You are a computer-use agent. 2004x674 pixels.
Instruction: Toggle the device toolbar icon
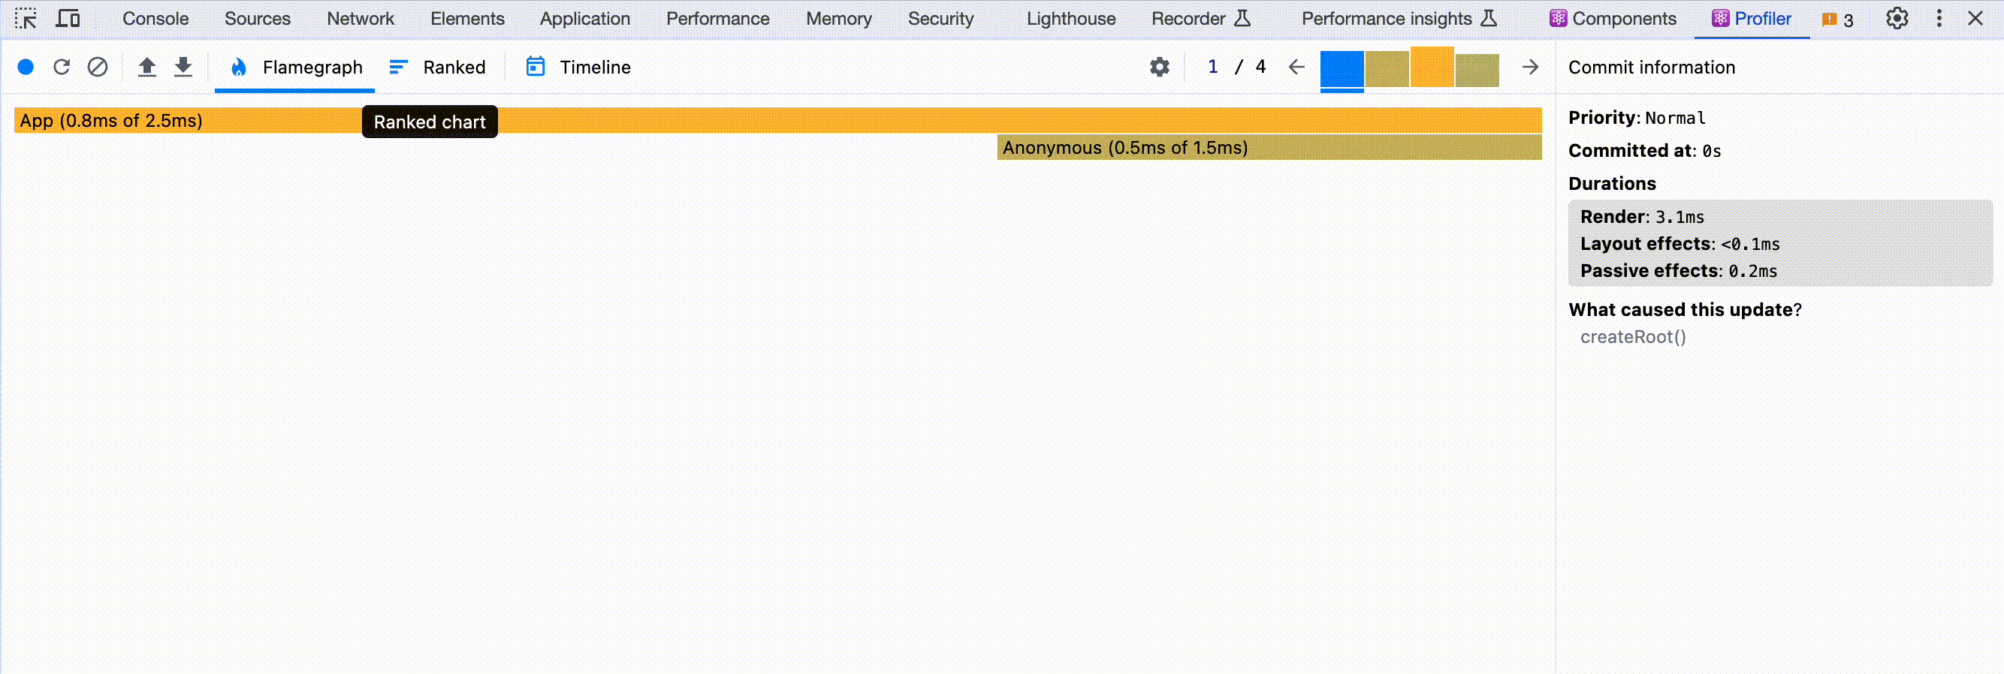(x=68, y=18)
